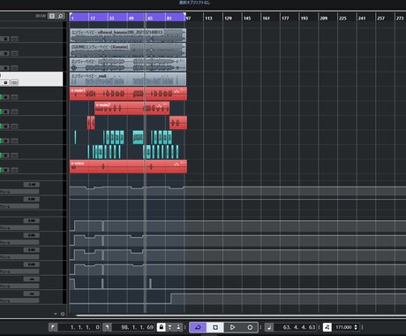Edit the right locator value 98. 1. 1. 69
Screen dimensions: 406x336
[133, 327]
